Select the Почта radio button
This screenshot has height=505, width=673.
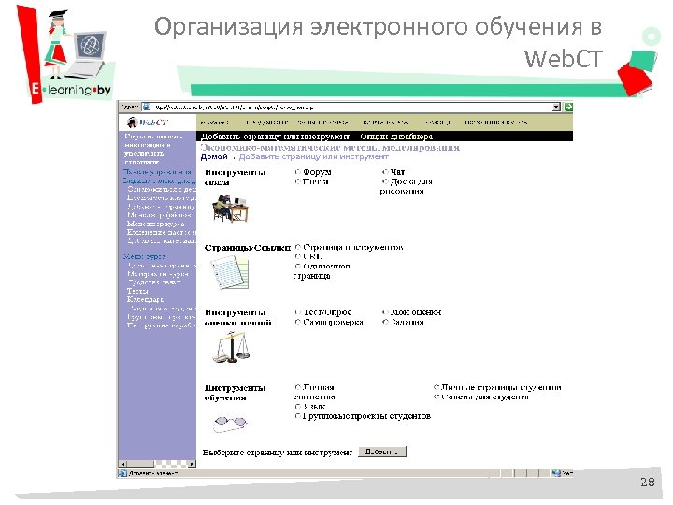(297, 181)
